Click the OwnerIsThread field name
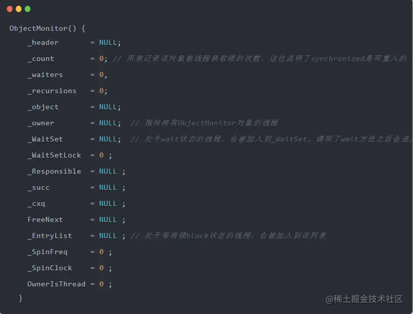 56,284
